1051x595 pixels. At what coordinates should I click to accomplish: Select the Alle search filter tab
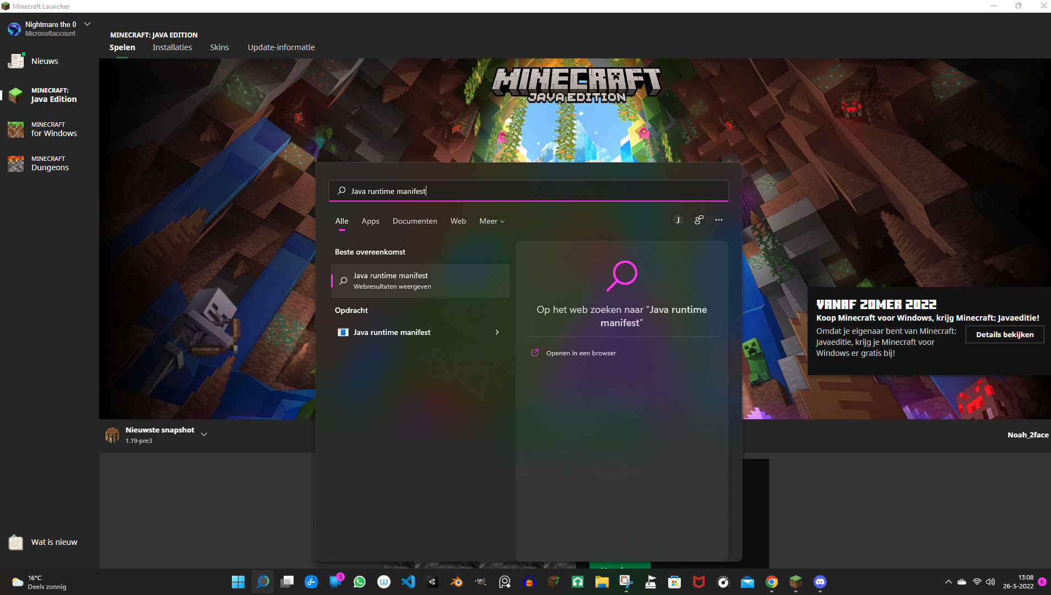coord(342,221)
